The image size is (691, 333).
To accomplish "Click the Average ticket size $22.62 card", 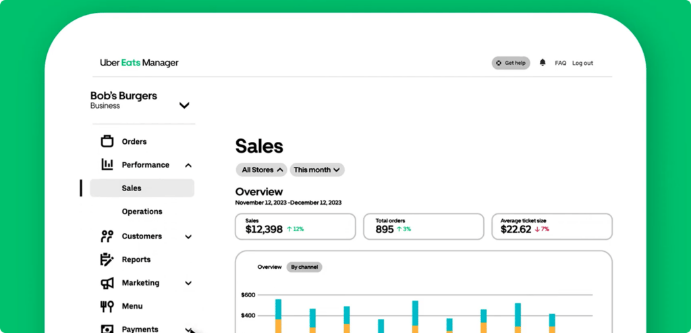I will coord(552,227).
